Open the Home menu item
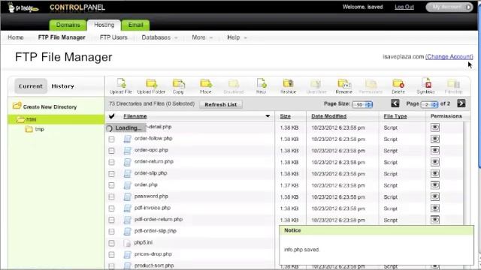 (x=16, y=37)
